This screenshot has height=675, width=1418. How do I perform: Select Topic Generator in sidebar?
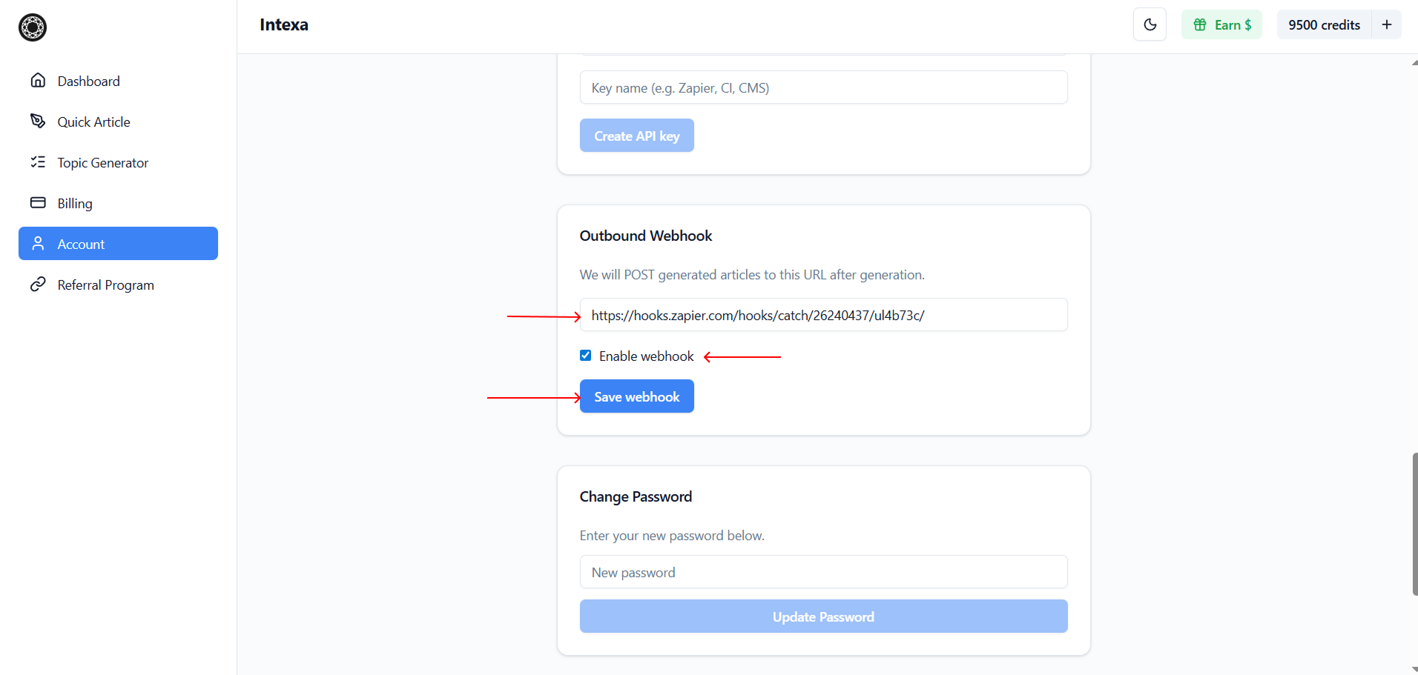[x=103, y=162]
